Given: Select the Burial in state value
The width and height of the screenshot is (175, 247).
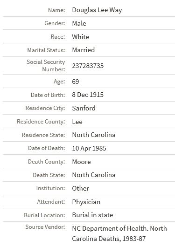Looking at the screenshot, I should pyautogui.click(x=92, y=215).
